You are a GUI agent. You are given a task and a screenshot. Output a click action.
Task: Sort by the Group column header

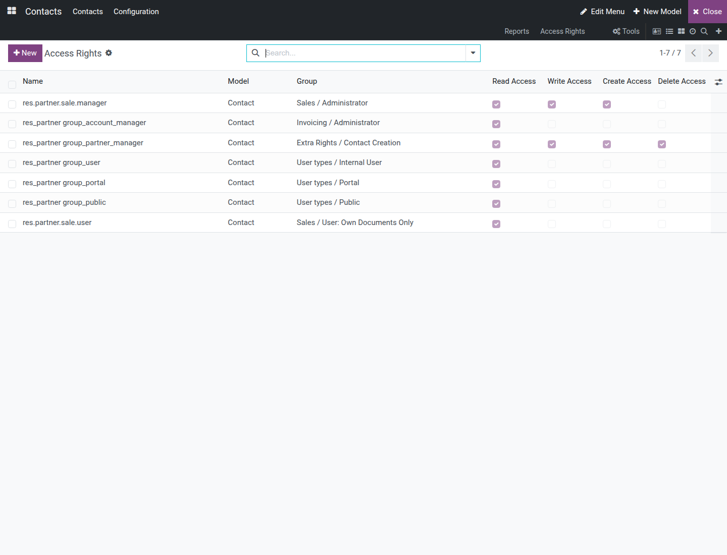coord(307,81)
